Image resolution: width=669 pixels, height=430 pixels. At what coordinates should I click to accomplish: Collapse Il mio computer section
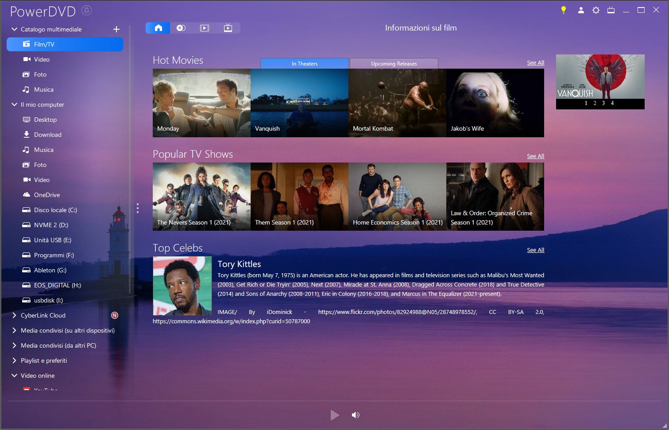coord(14,105)
